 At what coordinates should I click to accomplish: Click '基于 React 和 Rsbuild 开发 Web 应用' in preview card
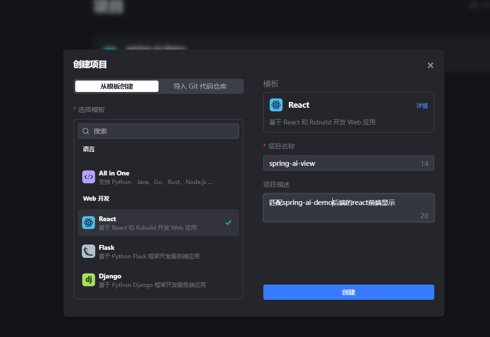click(322, 122)
